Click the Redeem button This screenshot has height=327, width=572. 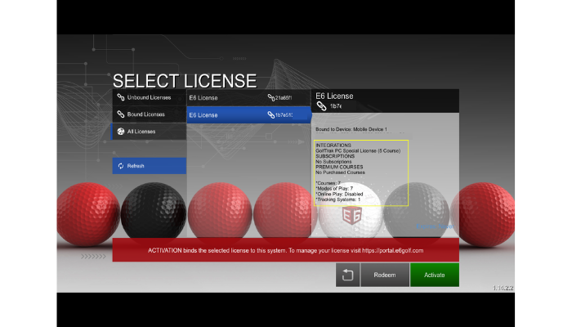click(x=385, y=275)
